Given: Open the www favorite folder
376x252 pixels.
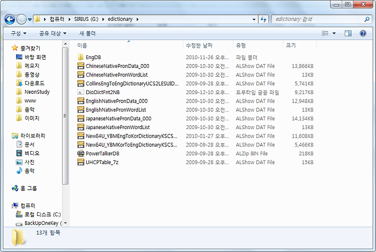Looking at the screenshot, I should [30, 101].
